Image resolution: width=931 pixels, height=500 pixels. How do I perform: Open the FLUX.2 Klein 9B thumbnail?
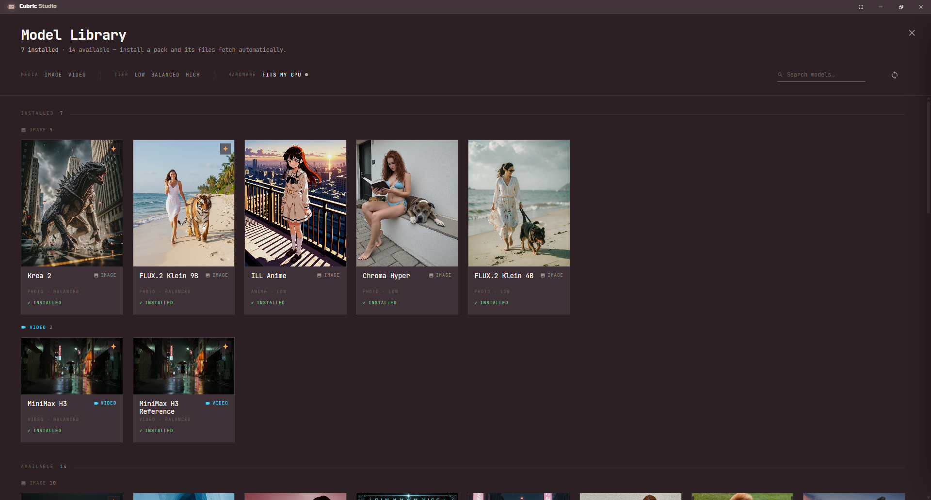184,203
